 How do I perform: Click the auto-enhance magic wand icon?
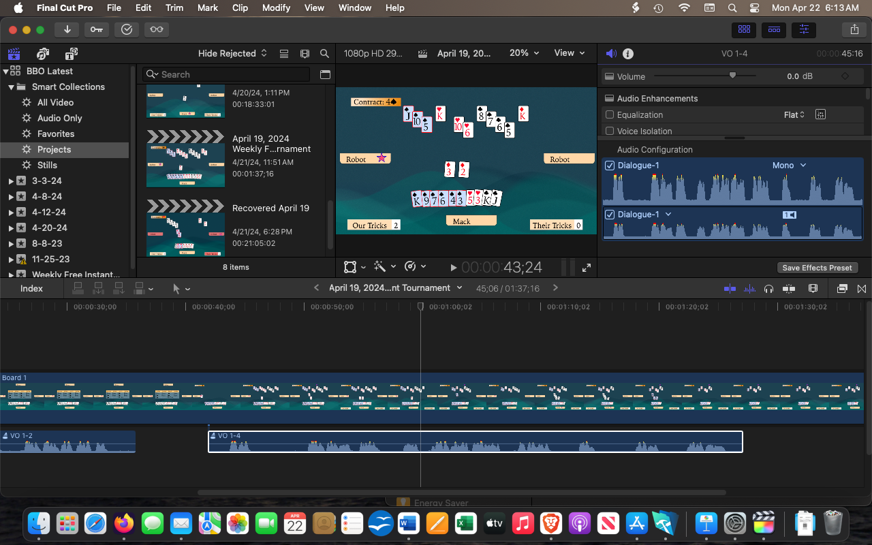(381, 266)
